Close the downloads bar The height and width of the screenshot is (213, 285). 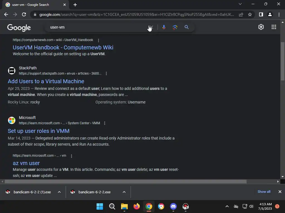(280, 192)
